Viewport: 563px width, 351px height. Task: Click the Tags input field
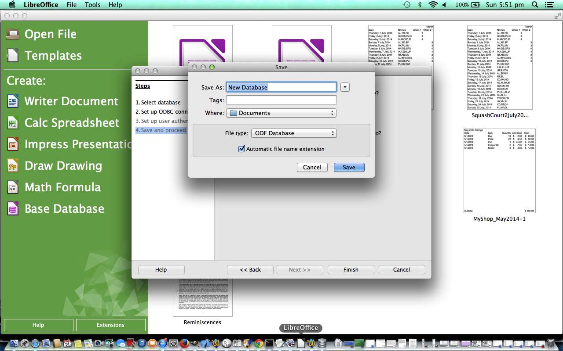click(281, 100)
